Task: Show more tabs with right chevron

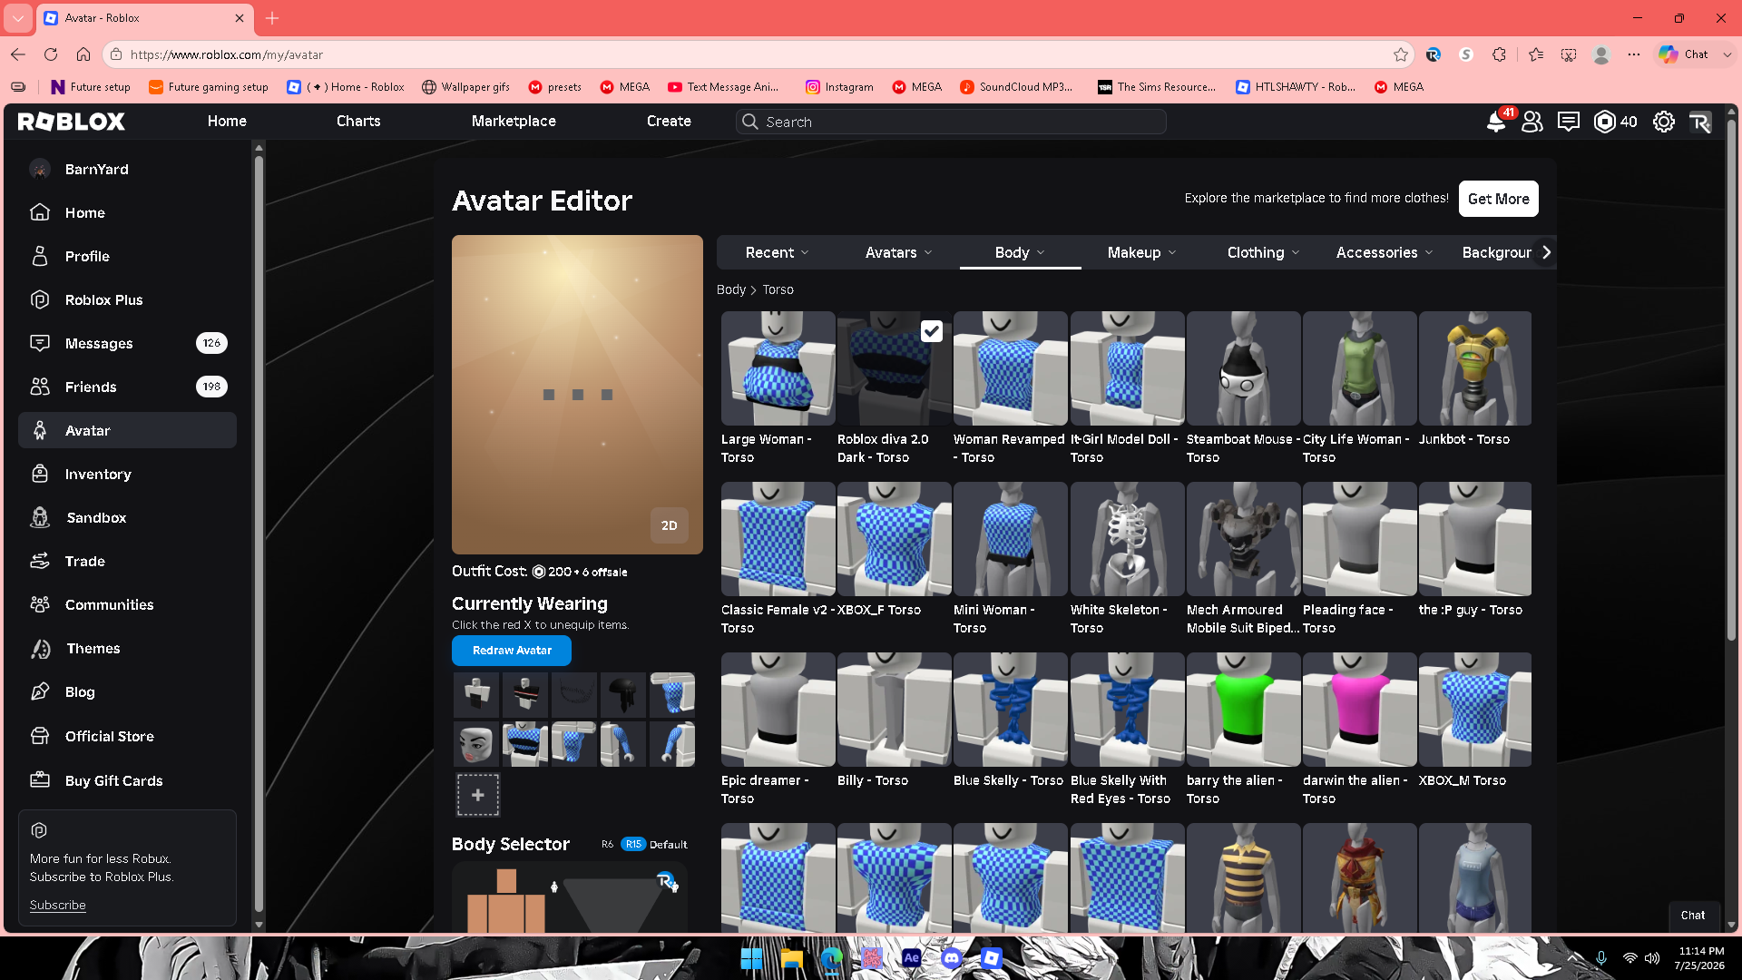Action: 1547,252
